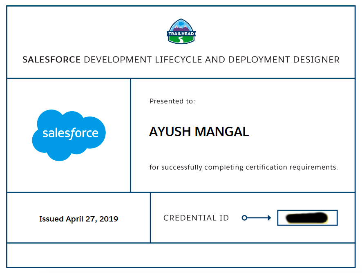Image resolution: width=362 pixels, height=273 pixels.
Task: Click the 'Presented to:' label
Action: 172,101
